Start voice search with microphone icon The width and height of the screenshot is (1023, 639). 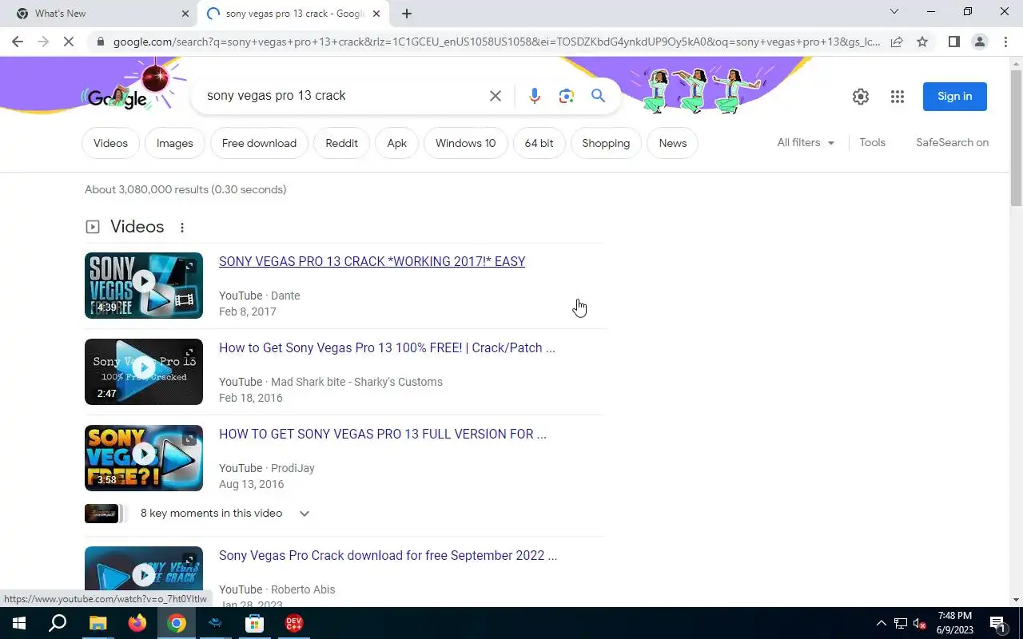point(535,96)
